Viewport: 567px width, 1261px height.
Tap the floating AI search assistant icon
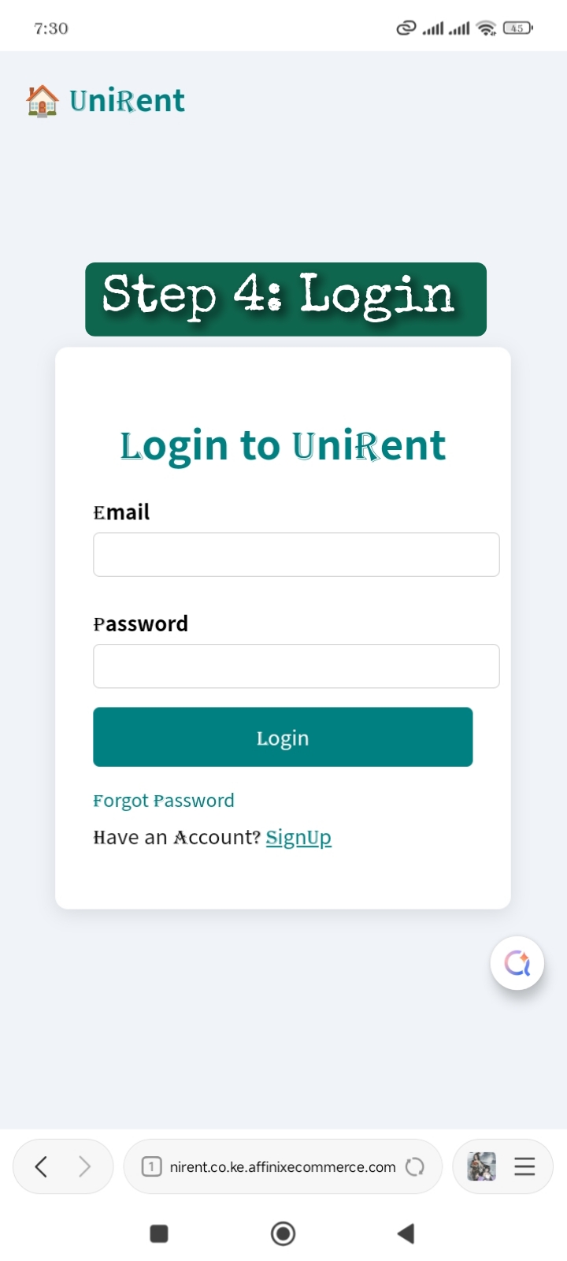coord(517,963)
